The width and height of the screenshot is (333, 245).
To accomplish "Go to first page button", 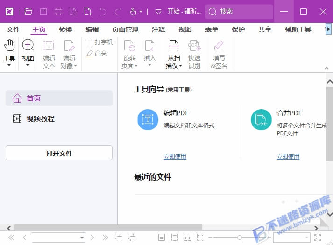I will tap(11, 238).
